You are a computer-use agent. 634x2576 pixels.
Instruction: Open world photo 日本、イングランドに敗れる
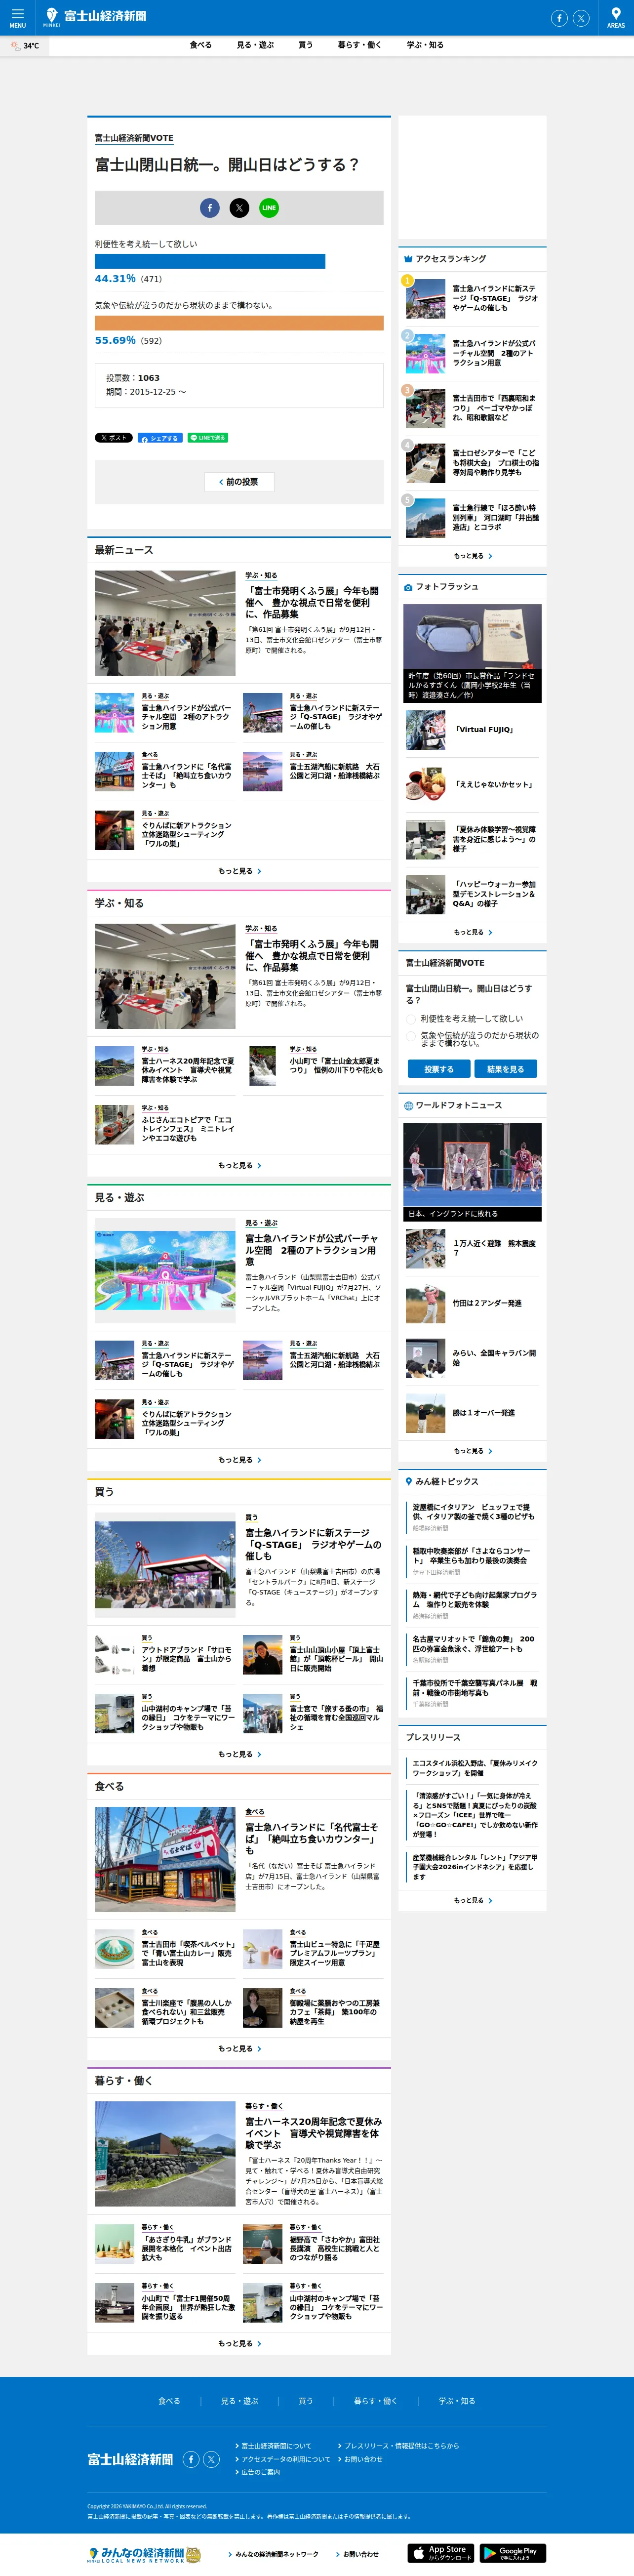pos(473,1171)
